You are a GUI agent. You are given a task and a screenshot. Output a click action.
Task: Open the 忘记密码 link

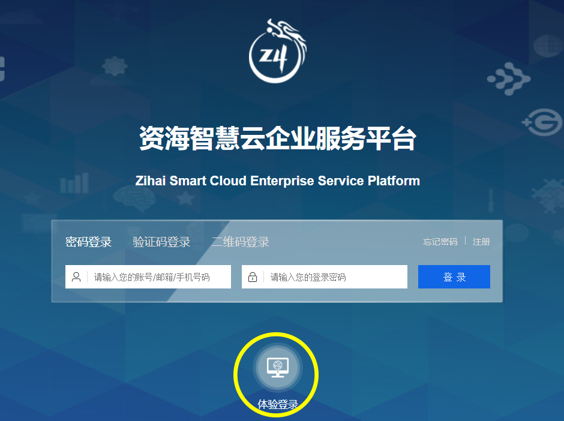[x=440, y=242]
